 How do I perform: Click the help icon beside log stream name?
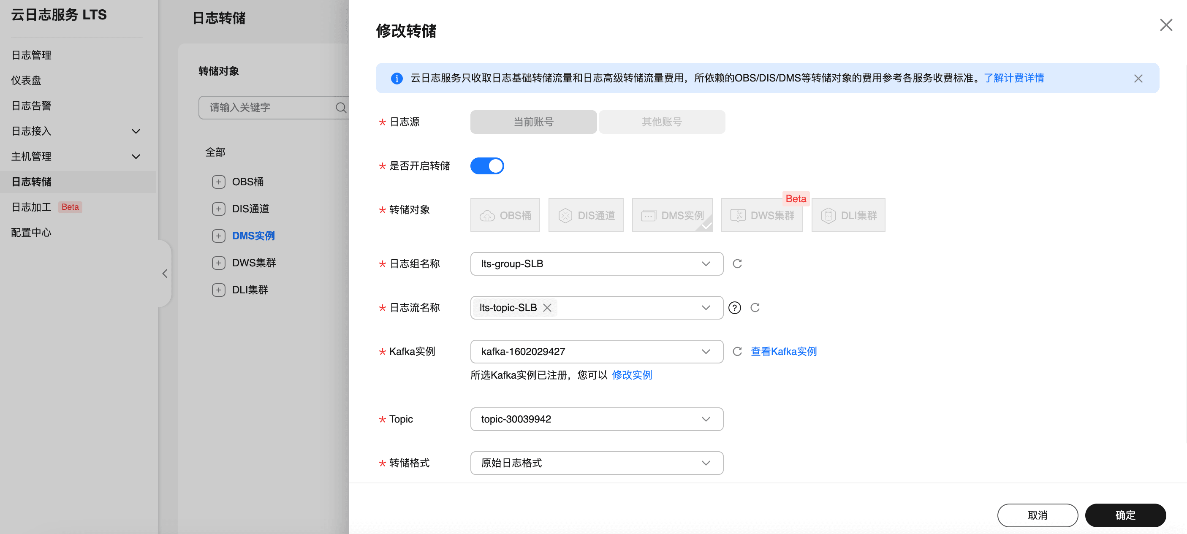click(x=734, y=308)
